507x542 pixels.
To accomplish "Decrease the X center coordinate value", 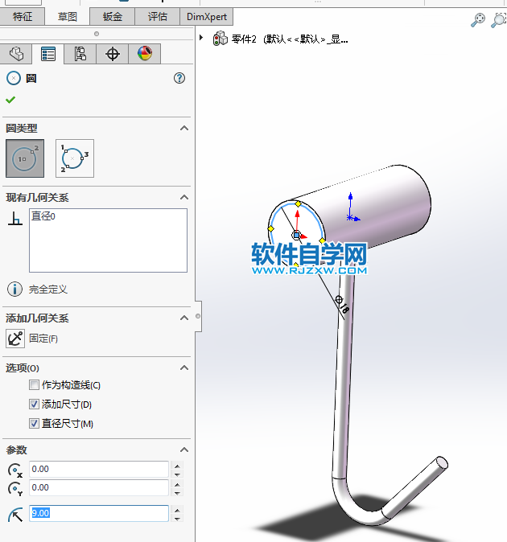I will pyautogui.click(x=177, y=474).
